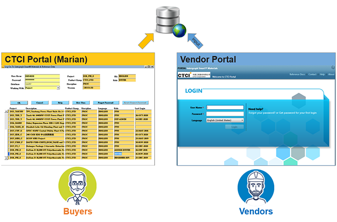
Task: Click the Discipline field PROC
Action: point(91,84)
